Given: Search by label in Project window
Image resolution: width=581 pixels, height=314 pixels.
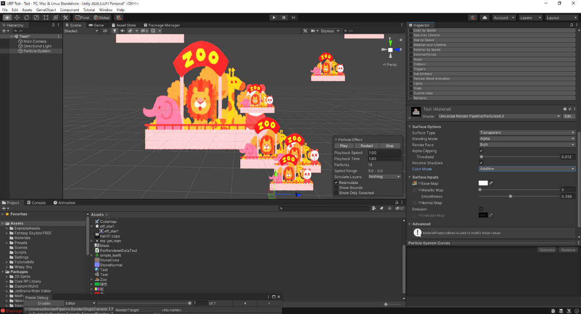Looking at the screenshot, I should click(x=381, y=208).
